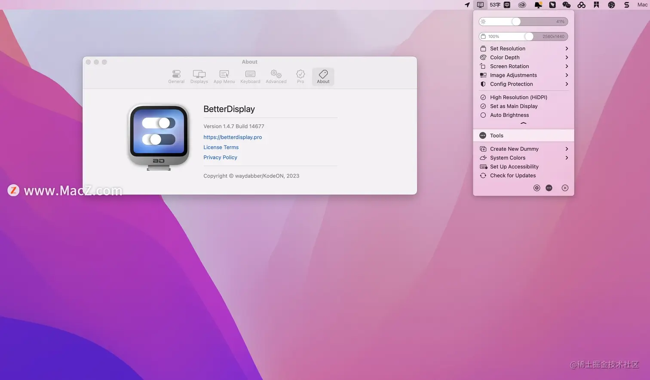650x380 pixels.
Task: Click the circled X quit icon in popup
Action: click(565, 188)
